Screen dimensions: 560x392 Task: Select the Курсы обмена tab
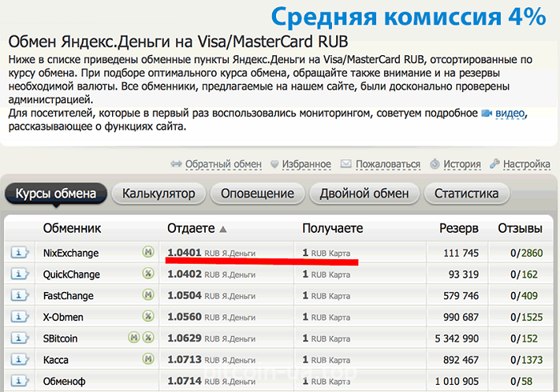[x=56, y=194]
